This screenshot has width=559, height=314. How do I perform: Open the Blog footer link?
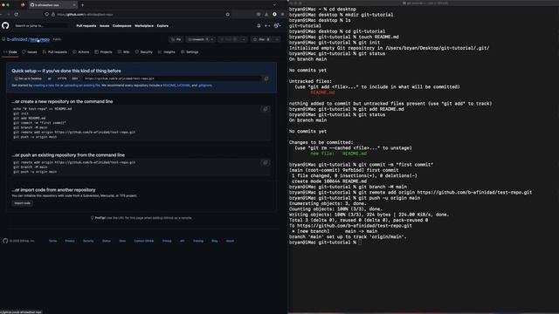215,241
